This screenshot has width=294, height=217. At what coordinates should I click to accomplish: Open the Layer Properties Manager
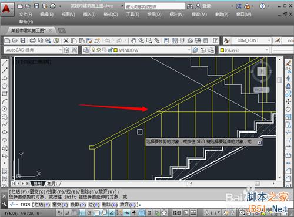pyautogui.click(x=86, y=50)
